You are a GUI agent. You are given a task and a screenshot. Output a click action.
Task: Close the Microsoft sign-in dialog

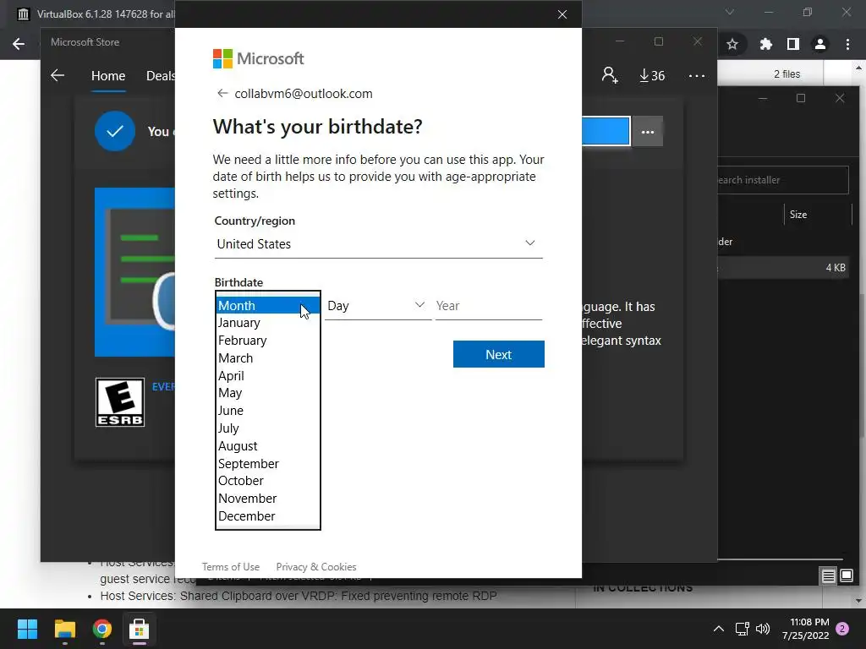click(x=562, y=14)
